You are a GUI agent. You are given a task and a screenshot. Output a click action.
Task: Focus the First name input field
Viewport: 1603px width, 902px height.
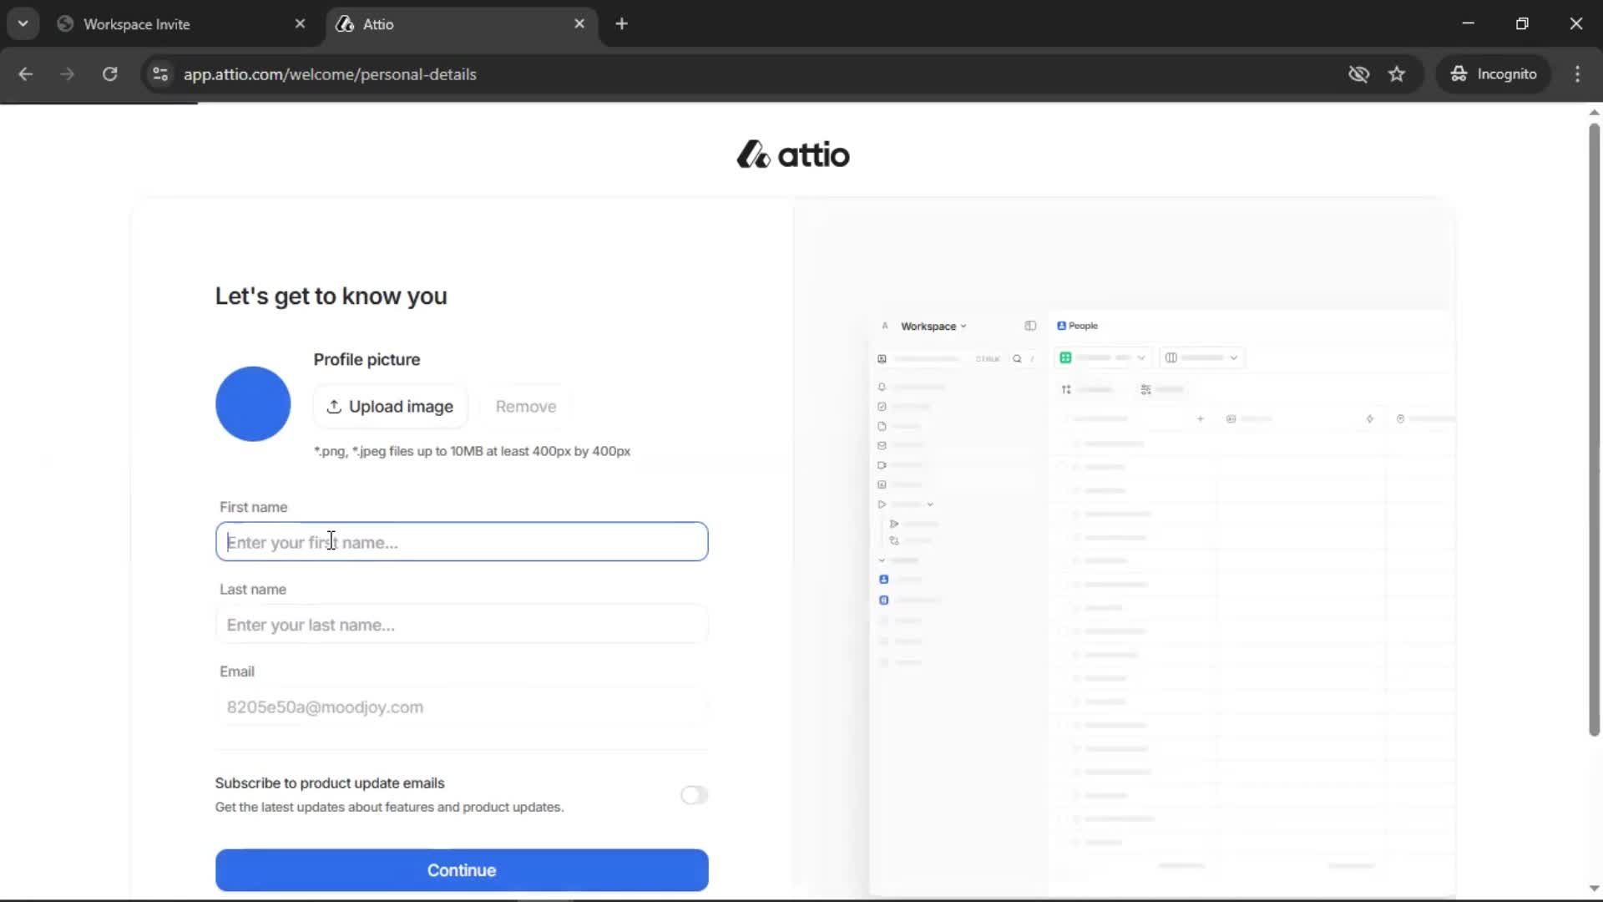tap(462, 542)
